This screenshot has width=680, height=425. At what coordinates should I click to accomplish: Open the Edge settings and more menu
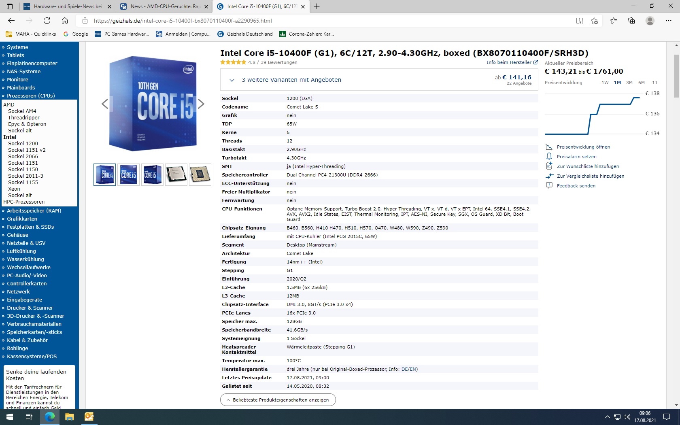click(669, 21)
